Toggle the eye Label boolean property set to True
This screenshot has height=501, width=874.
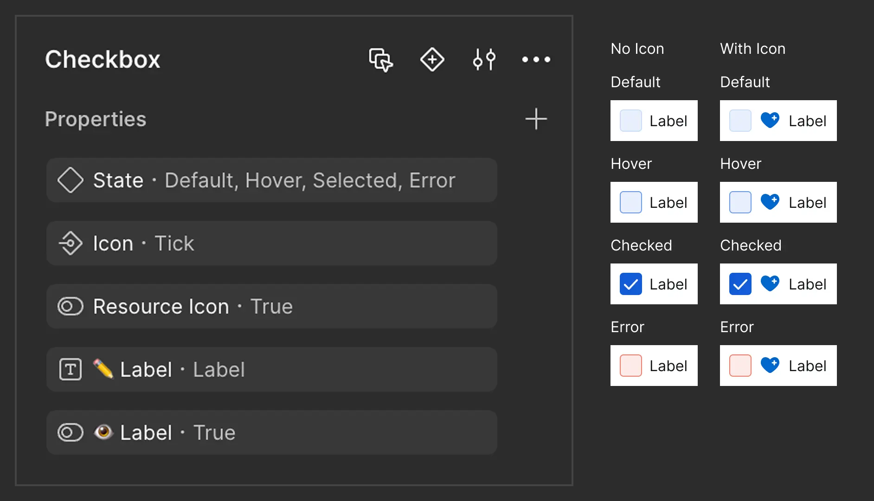[x=70, y=432]
